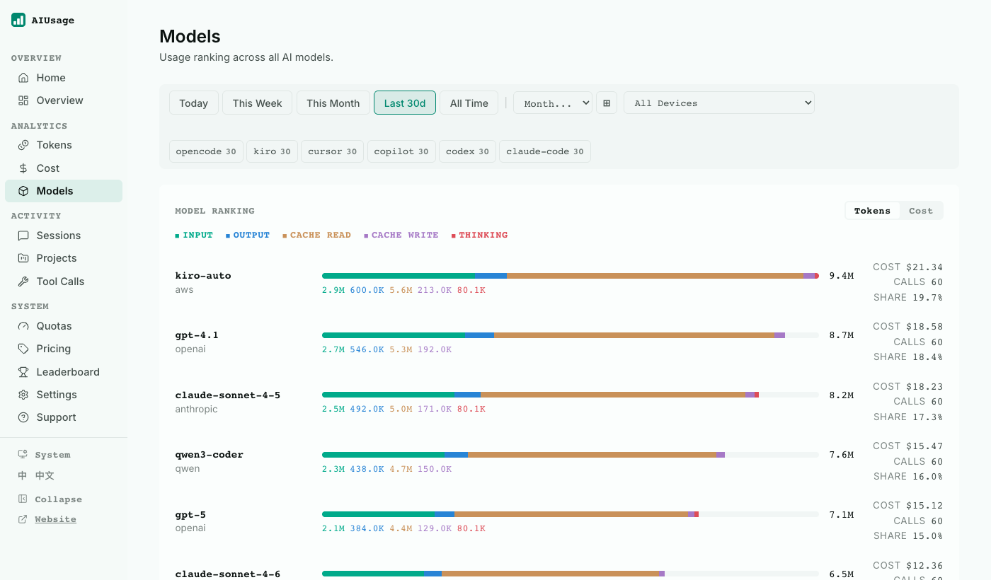This screenshot has height=580, width=991.
Task: Click the anthropic provider label
Action: [x=197, y=410]
